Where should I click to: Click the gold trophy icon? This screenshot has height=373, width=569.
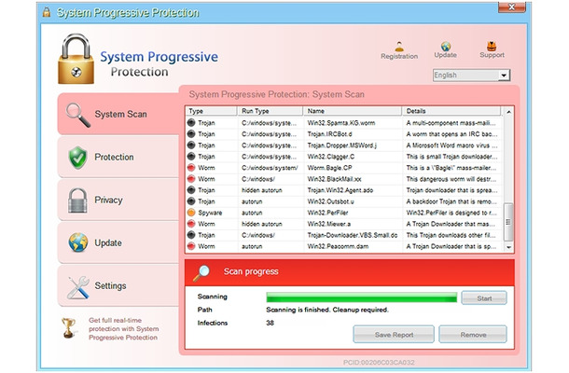[x=68, y=327]
